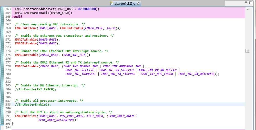Viewport: 256px width, 130px height.
Task: Click EMACIntEnable on line 375
Action: click(x=27, y=55)
